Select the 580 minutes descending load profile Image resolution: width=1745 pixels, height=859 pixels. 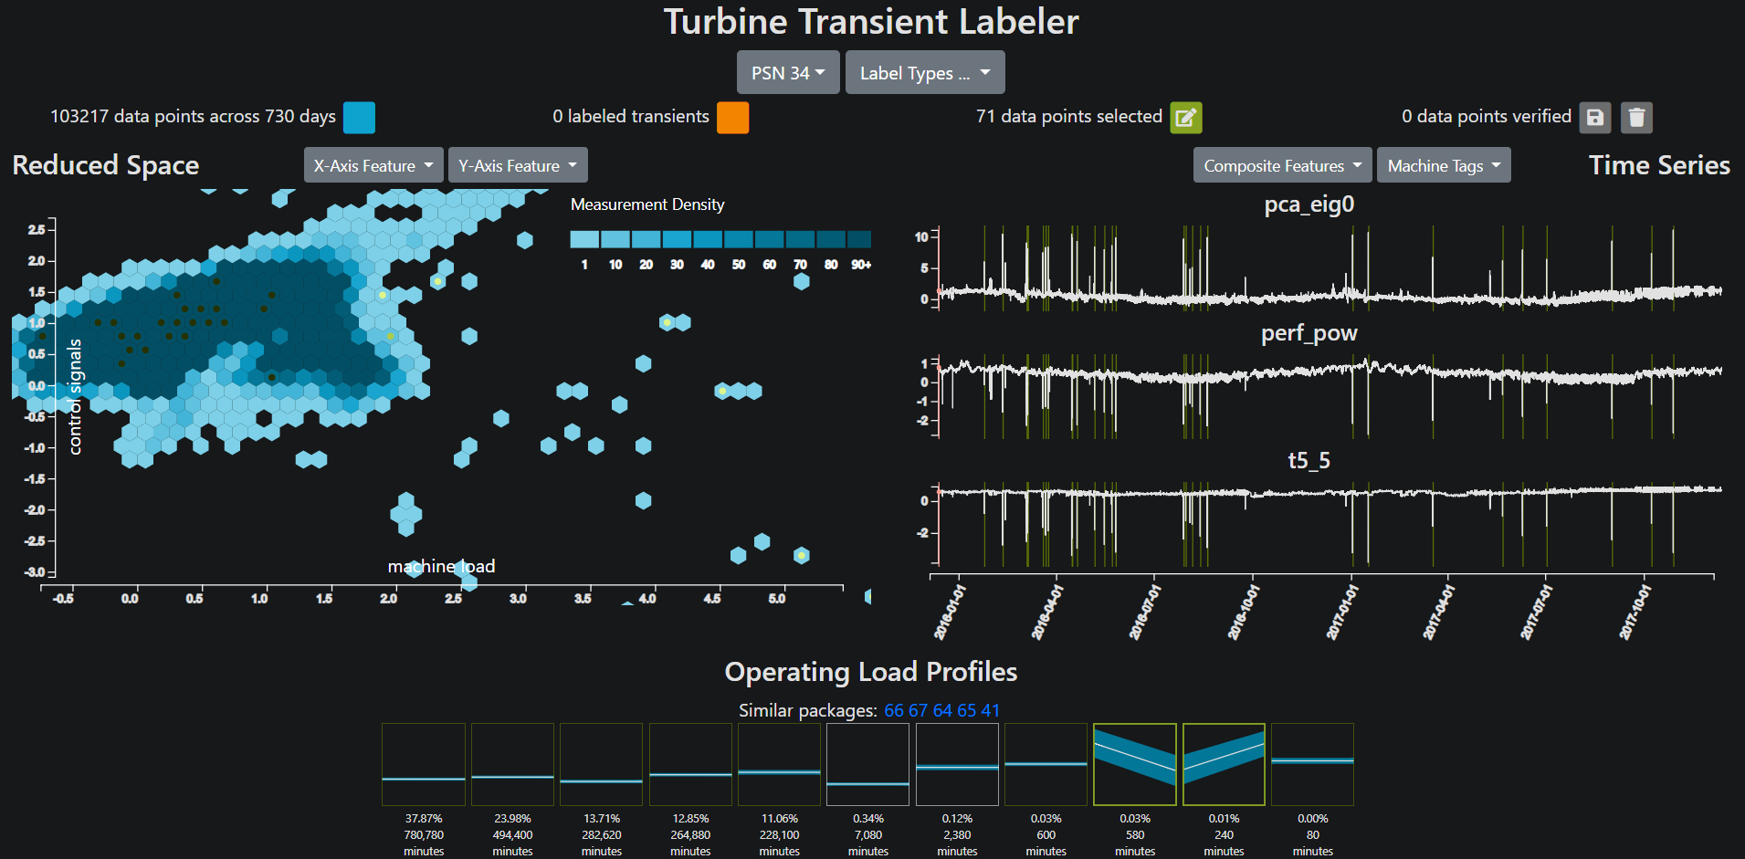pos(1135,764)
